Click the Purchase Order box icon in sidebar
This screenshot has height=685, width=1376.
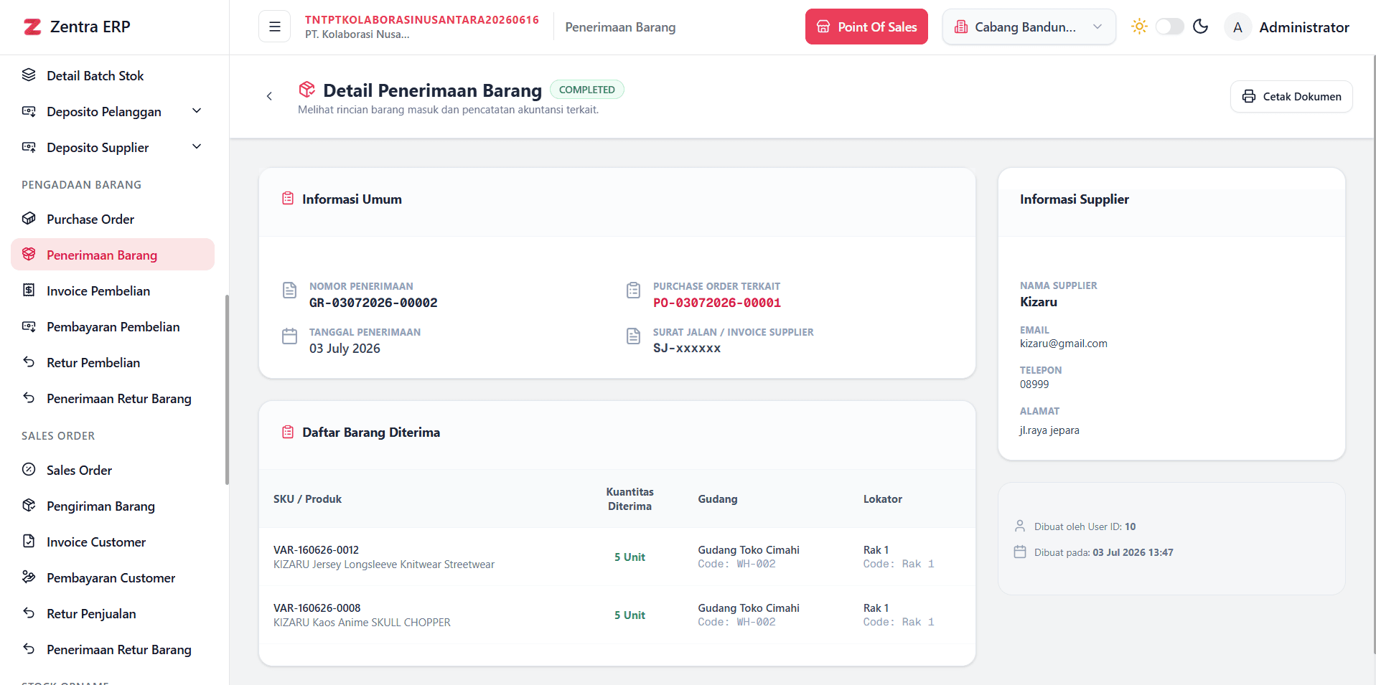coord(29,219)
